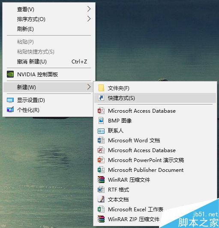Expand the 查看(V) submenu arrow
The height and width of the screenshot is (228, 219).
pos(89,9)
